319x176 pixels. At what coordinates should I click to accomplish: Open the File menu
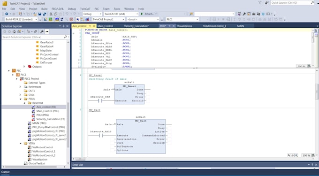pyautogui.click(x=4, y=9)
